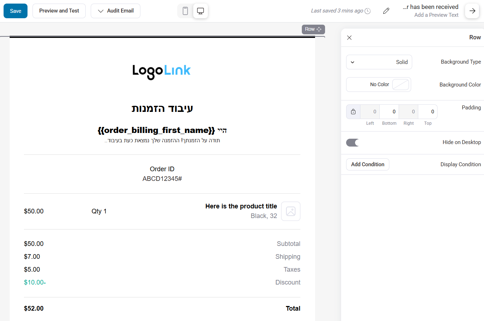Click the Top padding input field

click(x=428, y=112)
